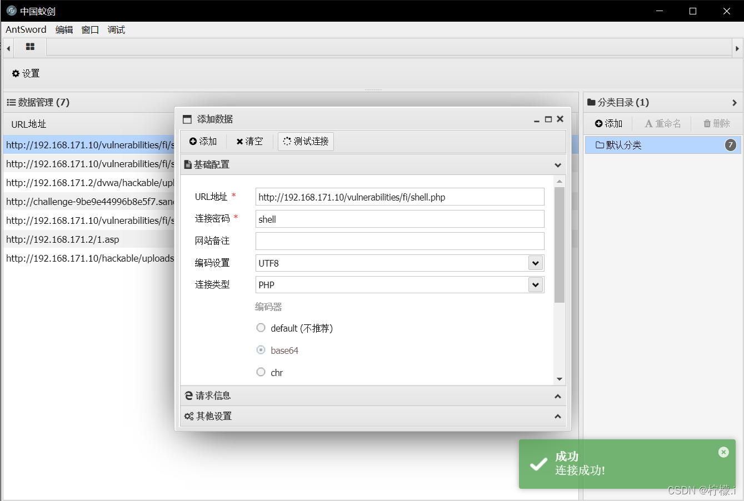The width and height of the screenshot is (744, 501).
Task: Click the left tab scroll arrow
Action: pos(8,48)
